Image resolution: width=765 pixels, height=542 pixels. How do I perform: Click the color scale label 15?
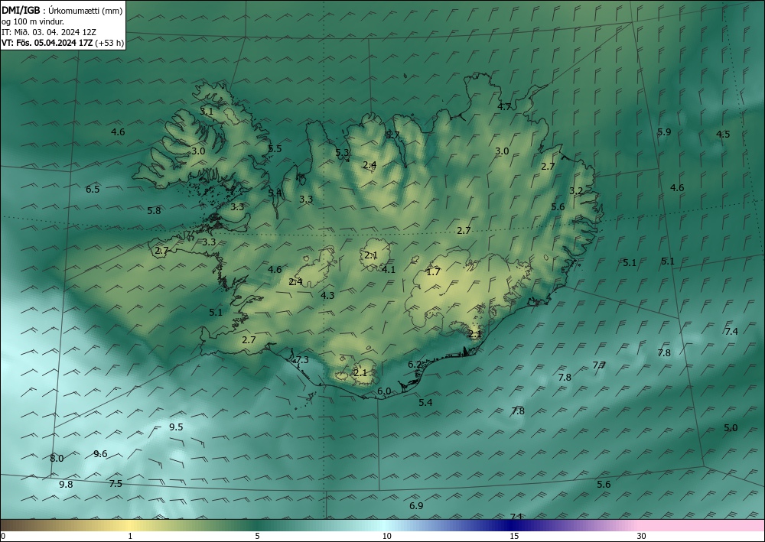coord(514,536)
